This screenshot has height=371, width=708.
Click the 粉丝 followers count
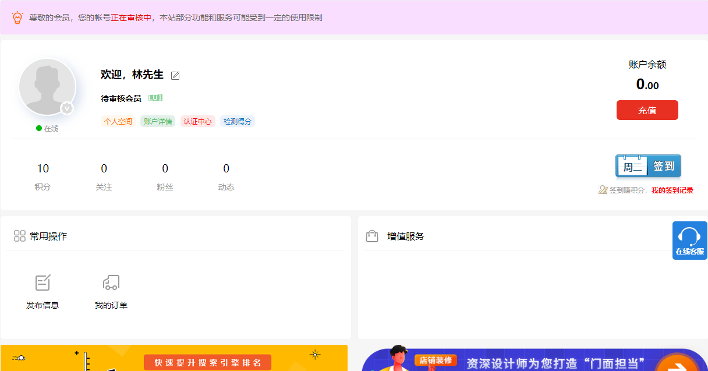(x=165, y=169)
